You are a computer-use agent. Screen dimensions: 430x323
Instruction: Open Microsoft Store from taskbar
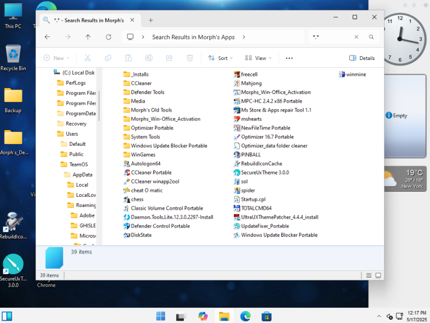(266, 316)
